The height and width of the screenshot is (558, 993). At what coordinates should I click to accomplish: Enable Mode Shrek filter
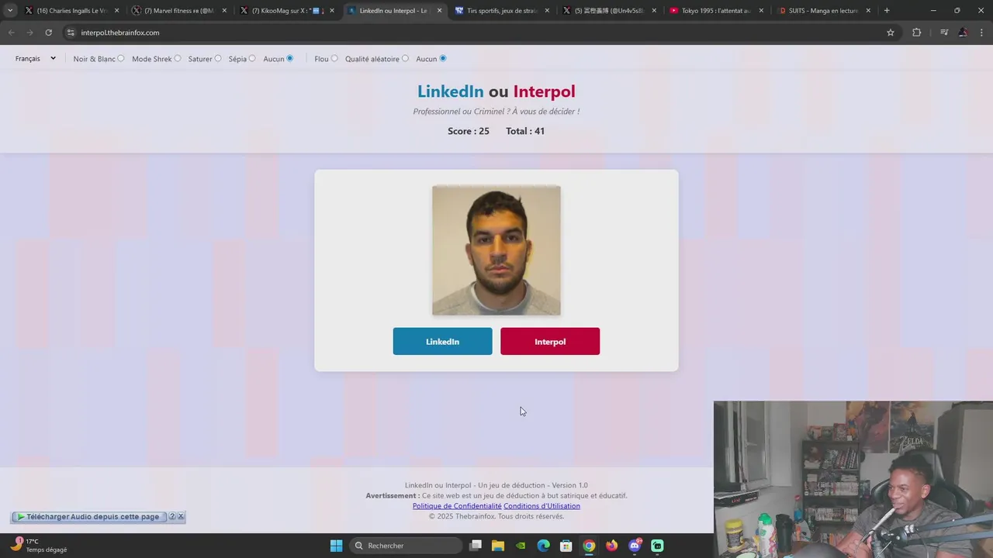[x=178, y=59]
